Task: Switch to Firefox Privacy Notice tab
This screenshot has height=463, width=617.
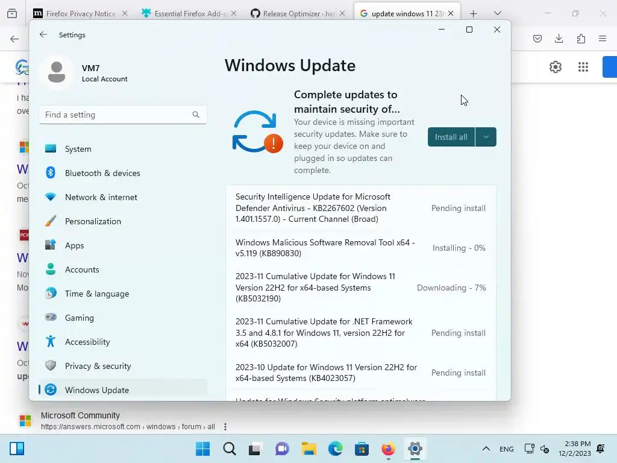Action: tap(80, 13)
